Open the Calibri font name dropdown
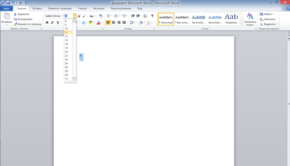The image size is (290, 166). click(x=62, y=16)
